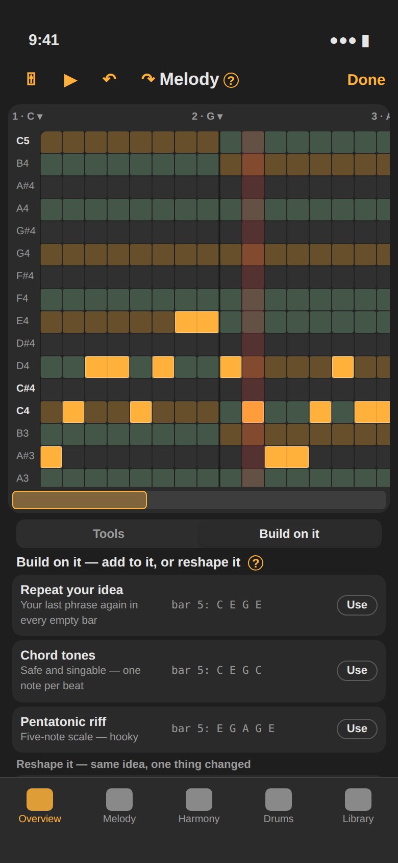The image size is (398, 863).
Task: Use the Repeat your idea suggestion
Action: point(357,605)
